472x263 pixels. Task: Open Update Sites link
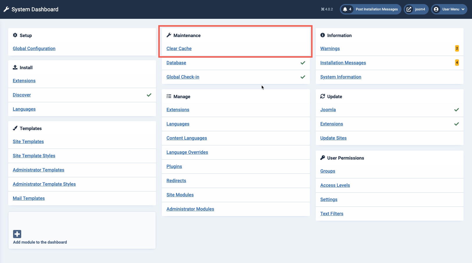[x=333, y=138]
